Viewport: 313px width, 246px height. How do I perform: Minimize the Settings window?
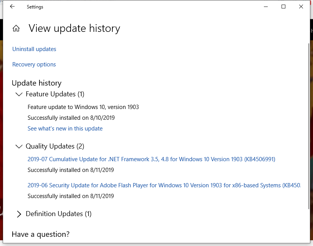pyautogui.click(x=266, y=7)
